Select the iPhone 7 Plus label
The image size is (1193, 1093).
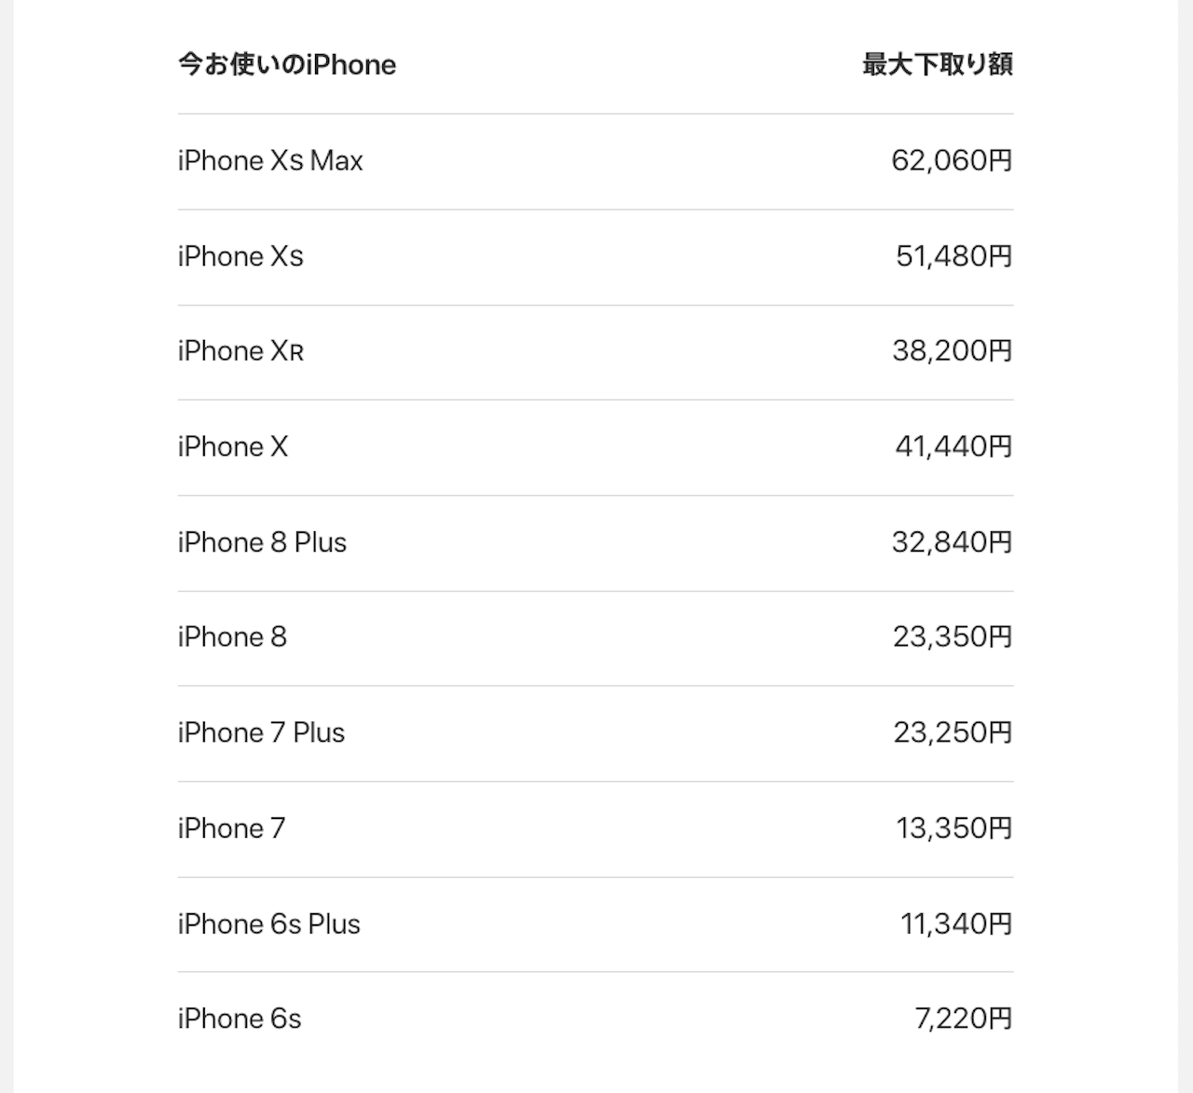[261, 733]
